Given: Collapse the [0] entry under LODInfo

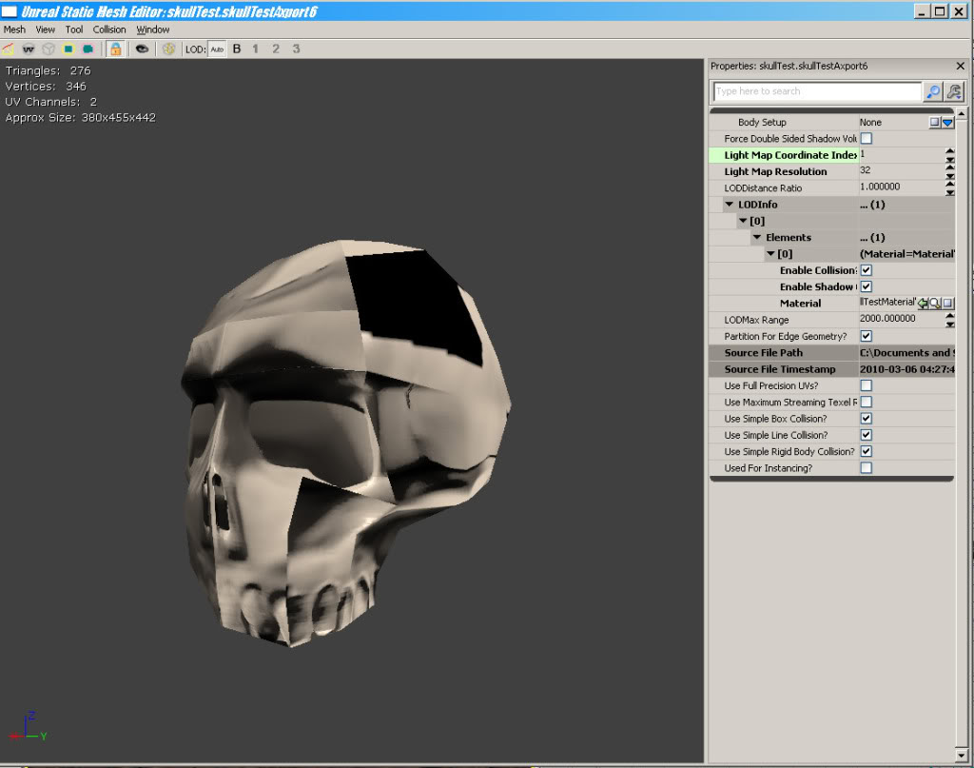Looking at the screenshot, I should click(x=743, y=221).
